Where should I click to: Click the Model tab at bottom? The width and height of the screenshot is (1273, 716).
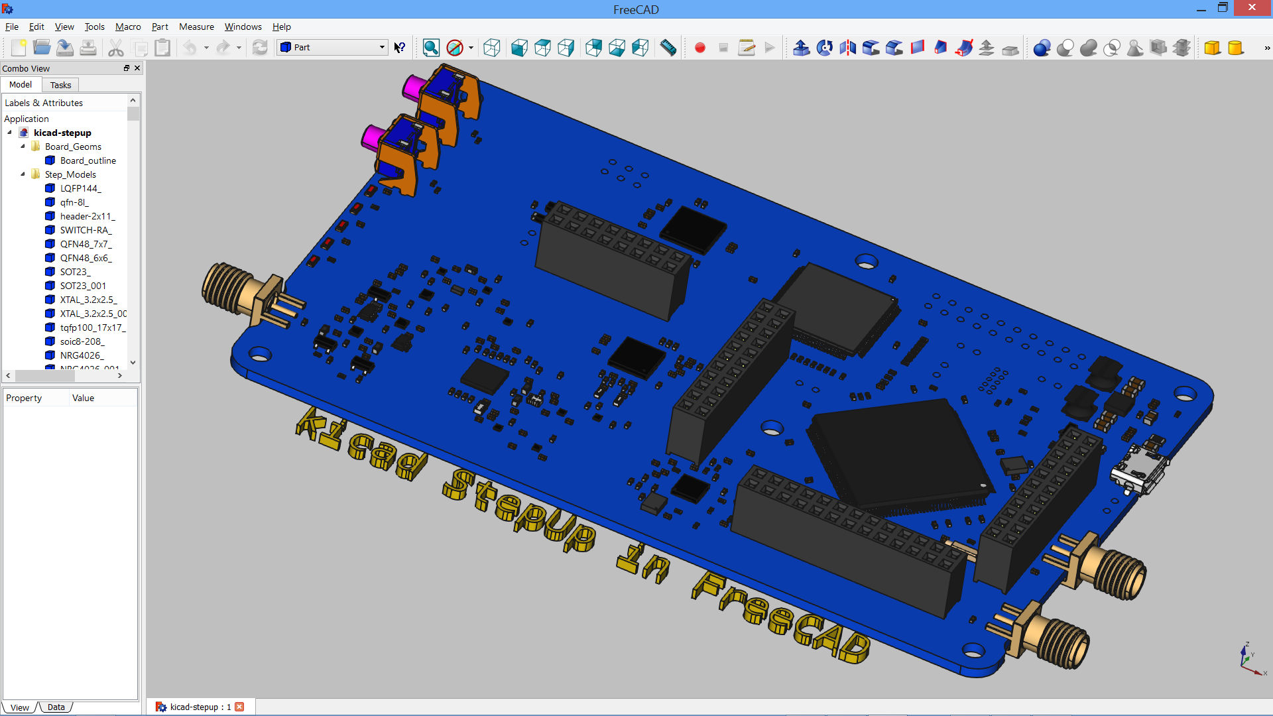tap(20, 84)
